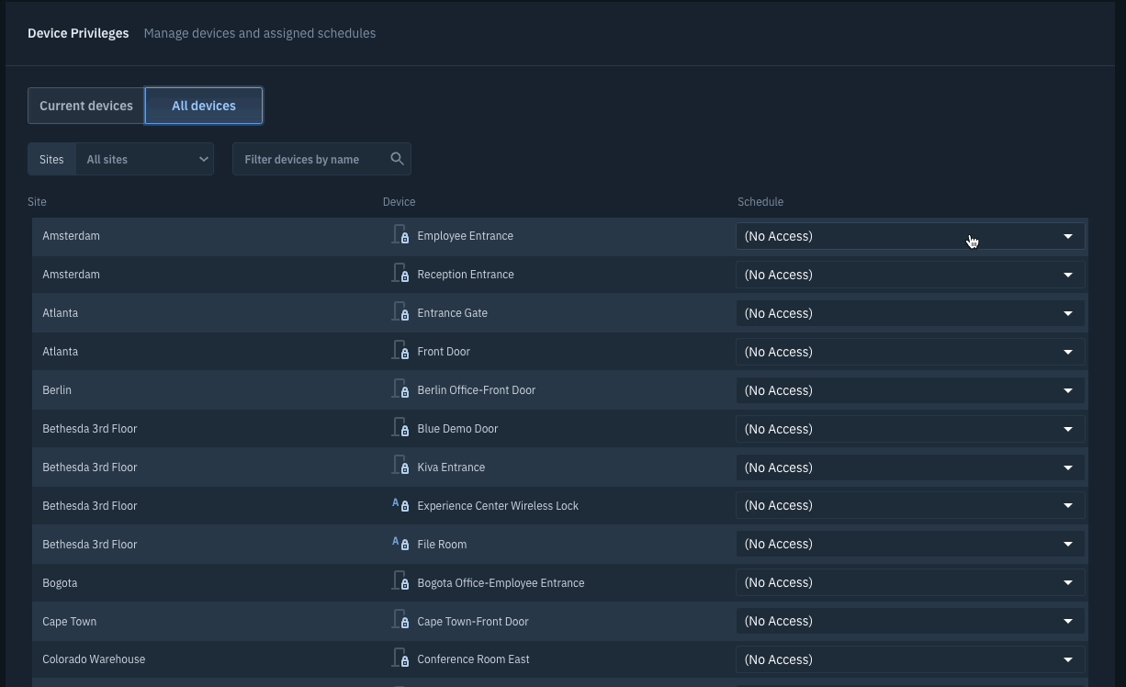Click the Device column header
This screenshot has height=687, width=1126.
[399, 201]
